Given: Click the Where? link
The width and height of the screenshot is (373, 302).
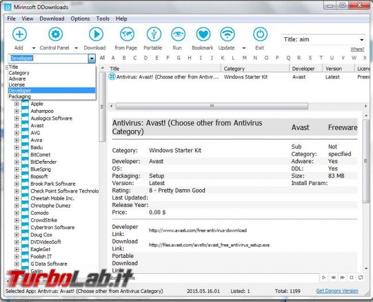Looking at the screenshot, I should [x=357, y=49].
